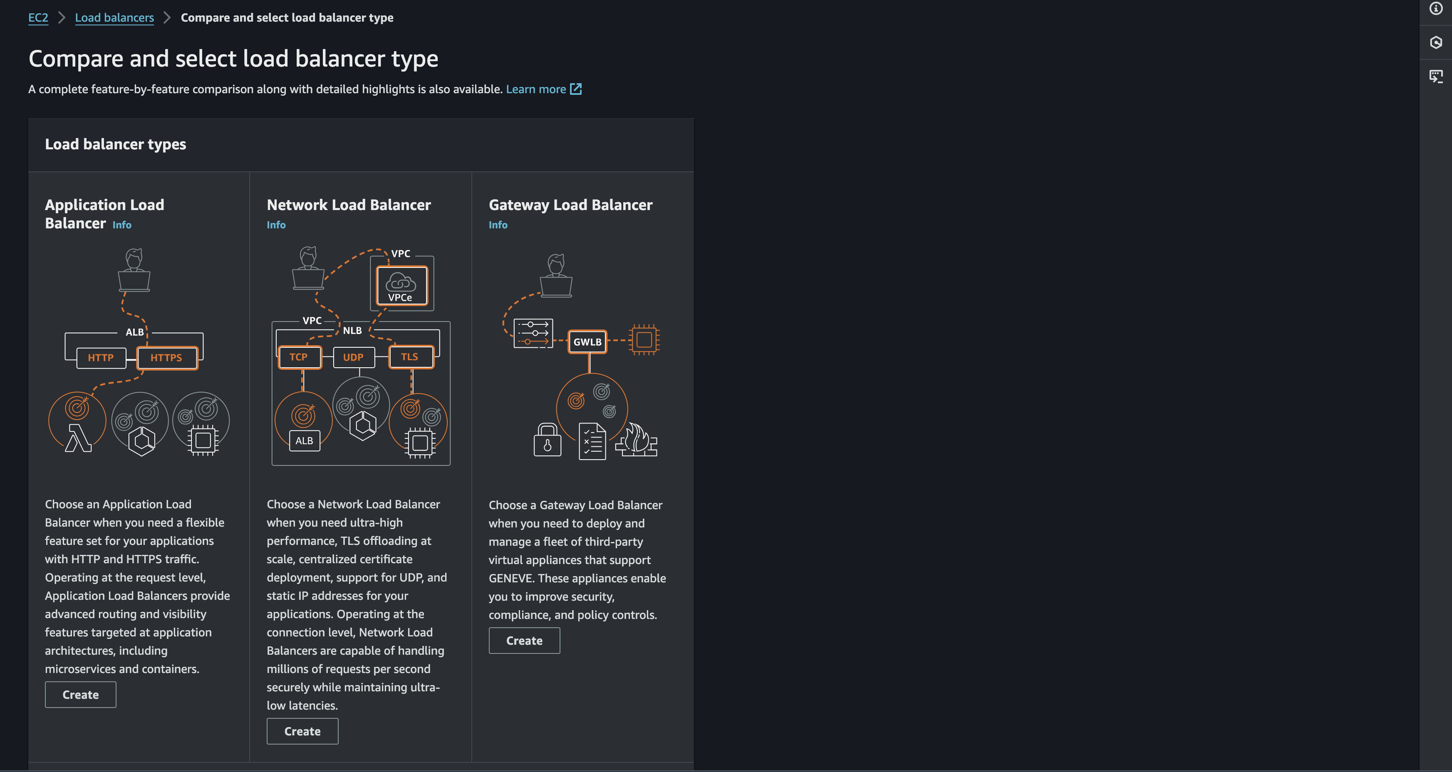Go to Load balancers breadcrumb
1452x772 pixels.
(x=114, y=17)
